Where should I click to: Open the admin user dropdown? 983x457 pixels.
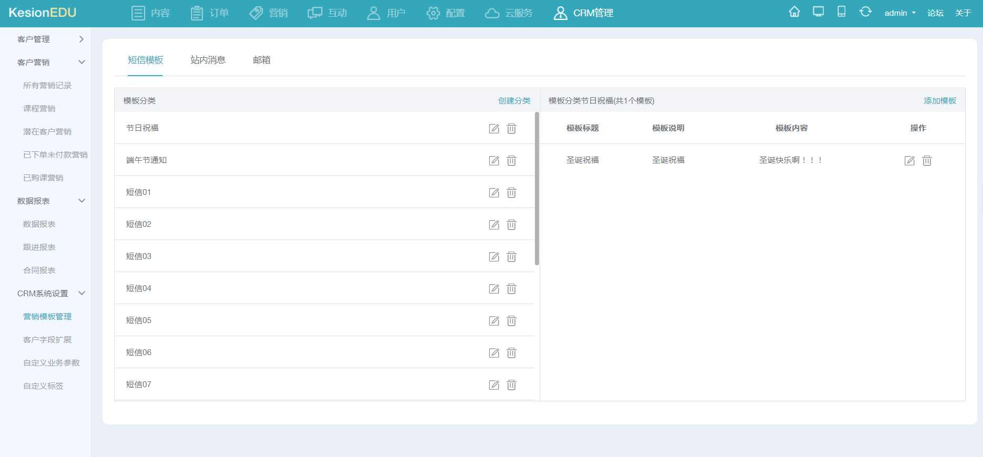point(900,13)
